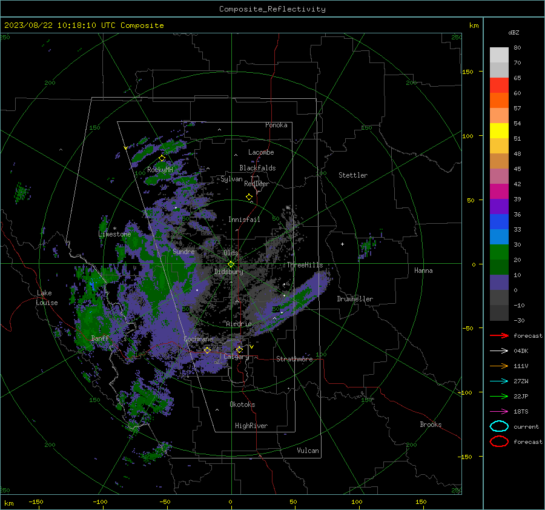Click the Composite_Reflectivity title
This screenshot has height=510, width=545.
(x=272, y=9)
